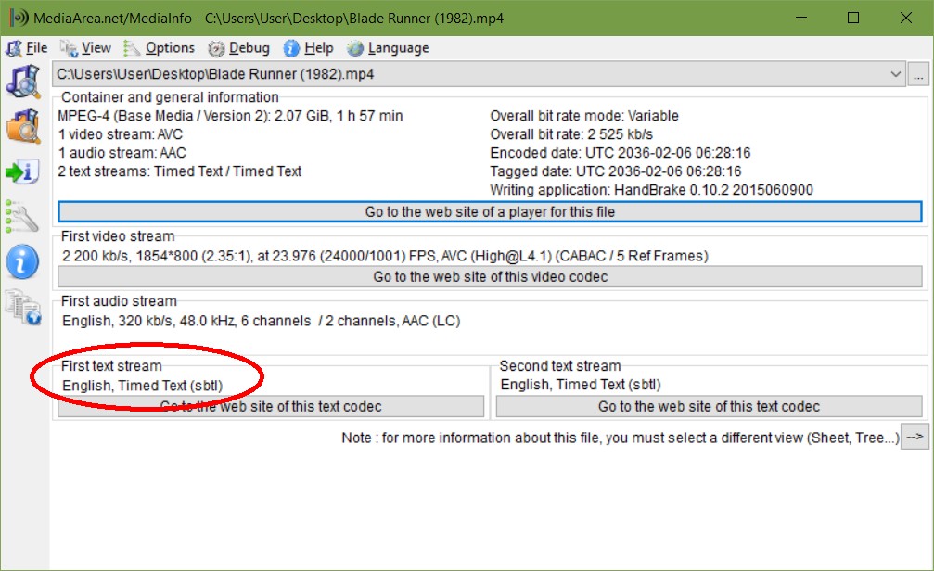Open the File menu
The width and height of the screenshot is (934, 571).
pyautogui.click(x=36, y=48)
